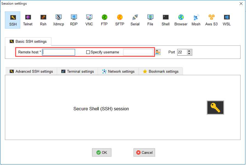Select the Serial session type

pos(135,20)
